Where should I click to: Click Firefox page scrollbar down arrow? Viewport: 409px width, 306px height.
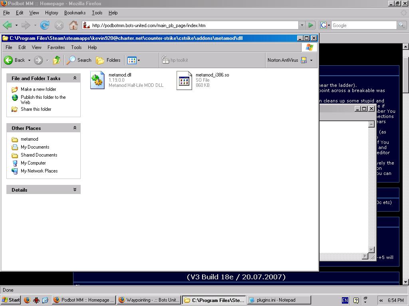click(406, 282)
